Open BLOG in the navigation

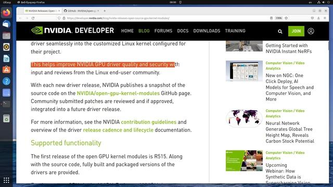[144, 31]
